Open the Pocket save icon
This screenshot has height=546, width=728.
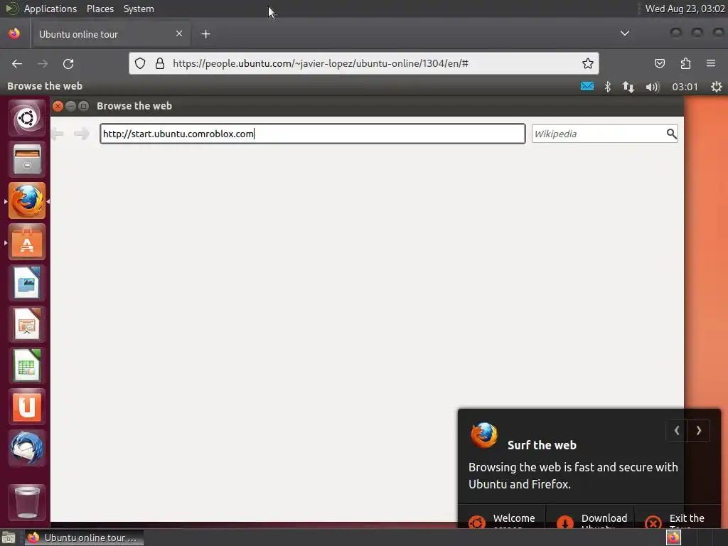659,63
